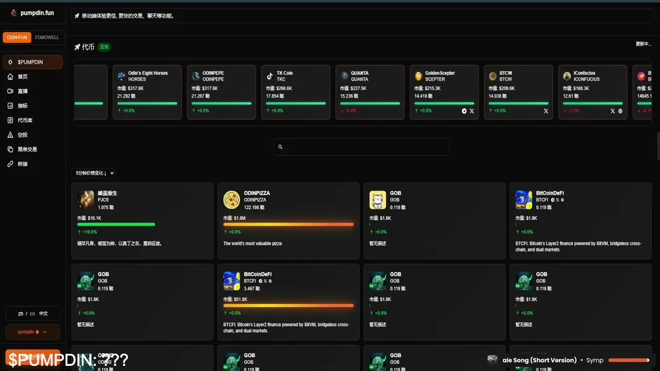Click the ODINPIZZA orange progress bar

(x=288, y=225)
